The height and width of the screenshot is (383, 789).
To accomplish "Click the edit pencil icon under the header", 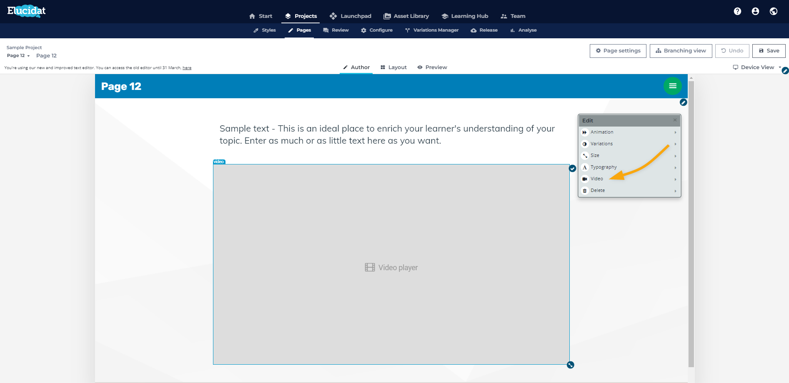I will pyautogui.click(x=683, y=102).
